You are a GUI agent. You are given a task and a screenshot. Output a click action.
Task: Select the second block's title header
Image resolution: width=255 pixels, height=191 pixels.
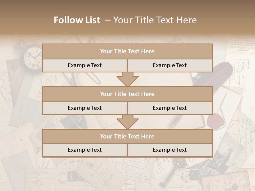pos(127,94)
